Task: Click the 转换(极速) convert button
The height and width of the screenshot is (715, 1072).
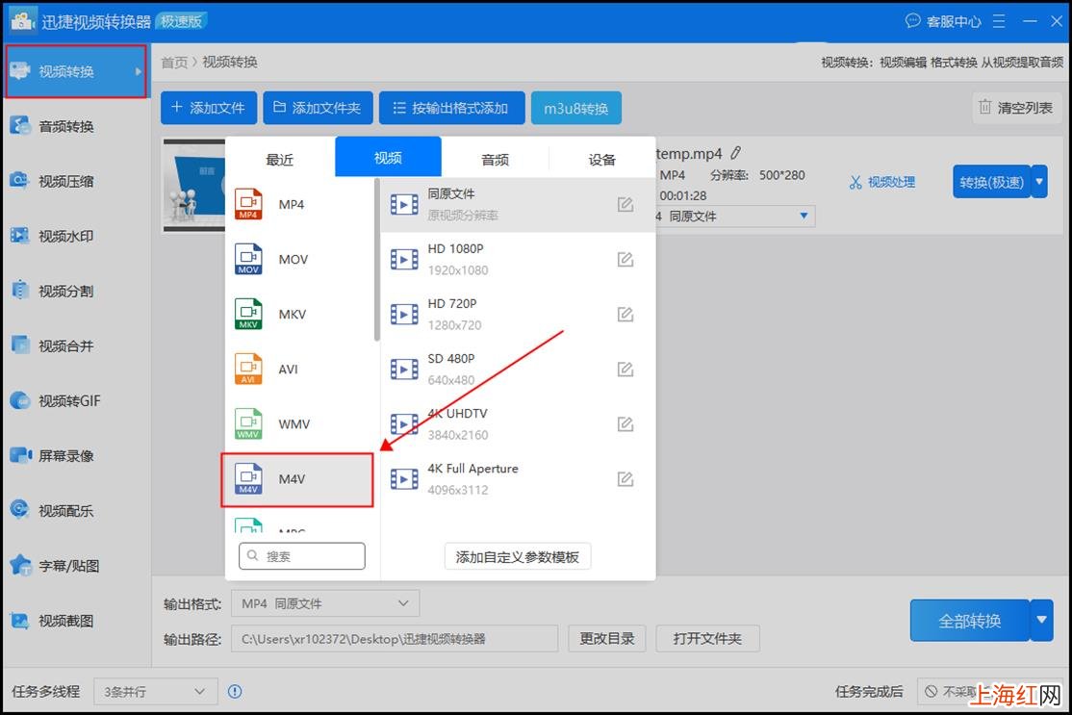Action: (991, 182)
